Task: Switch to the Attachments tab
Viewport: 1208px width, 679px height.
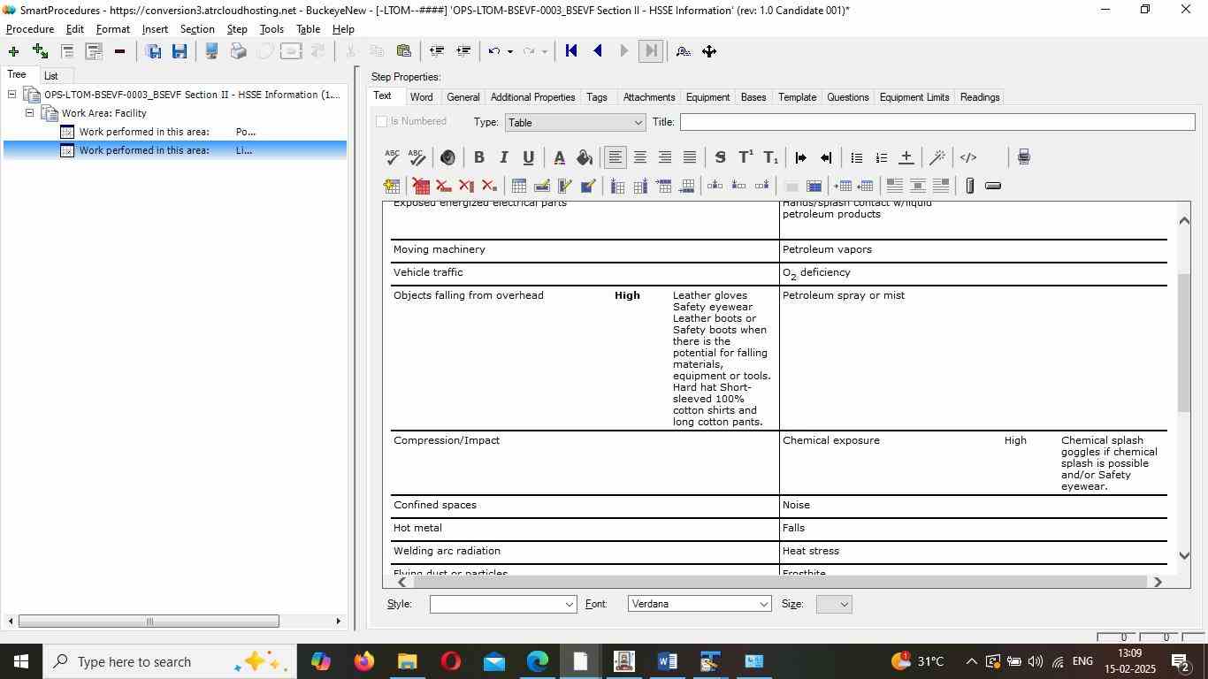Action: pos(649,97)
